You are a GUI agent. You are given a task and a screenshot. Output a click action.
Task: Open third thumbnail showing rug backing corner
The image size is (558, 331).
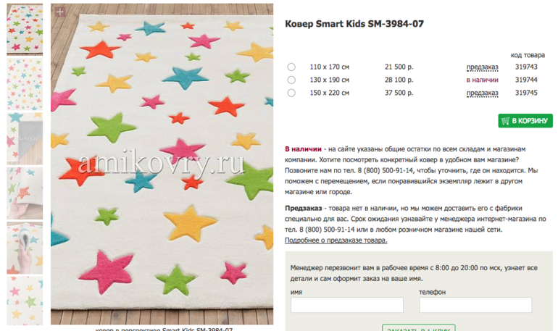(25, 138)
